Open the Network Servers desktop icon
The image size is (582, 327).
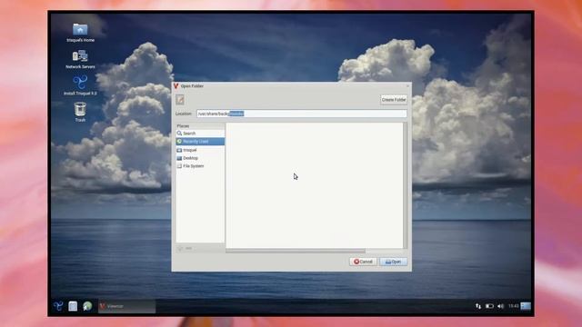pyautogui.click(x=80, y=59)
